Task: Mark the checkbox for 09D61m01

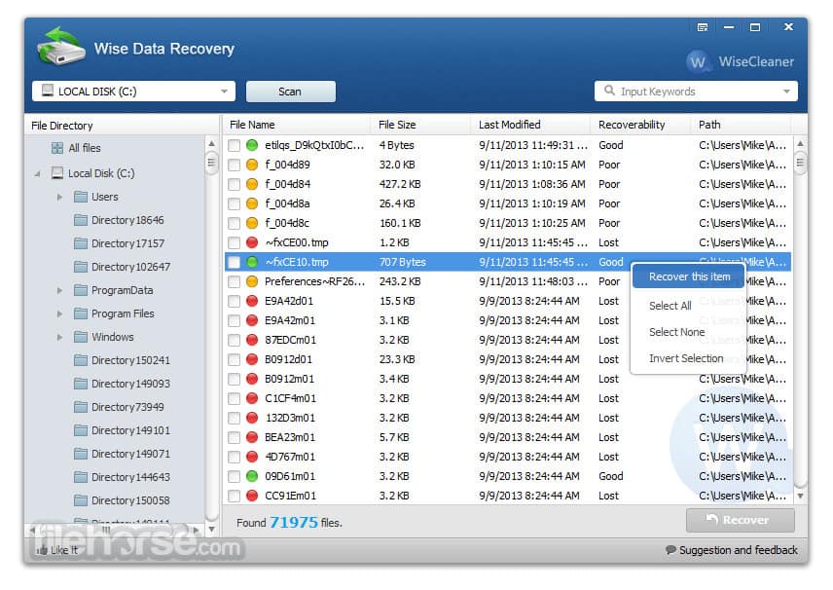Action: coord(234,477)
